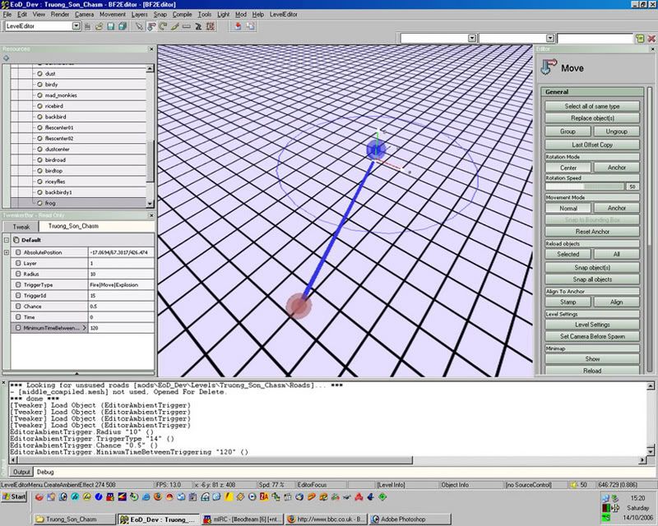
Task: Open the Render menu
Action: point(60,14)
